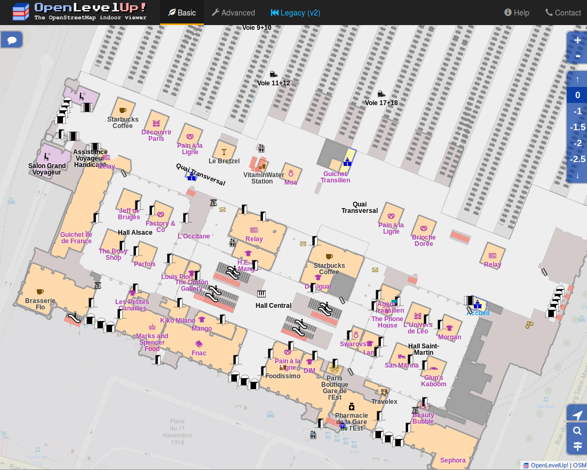Click the San Marina shop label
This screenshot has width=587, height=470.
(402, 365)
